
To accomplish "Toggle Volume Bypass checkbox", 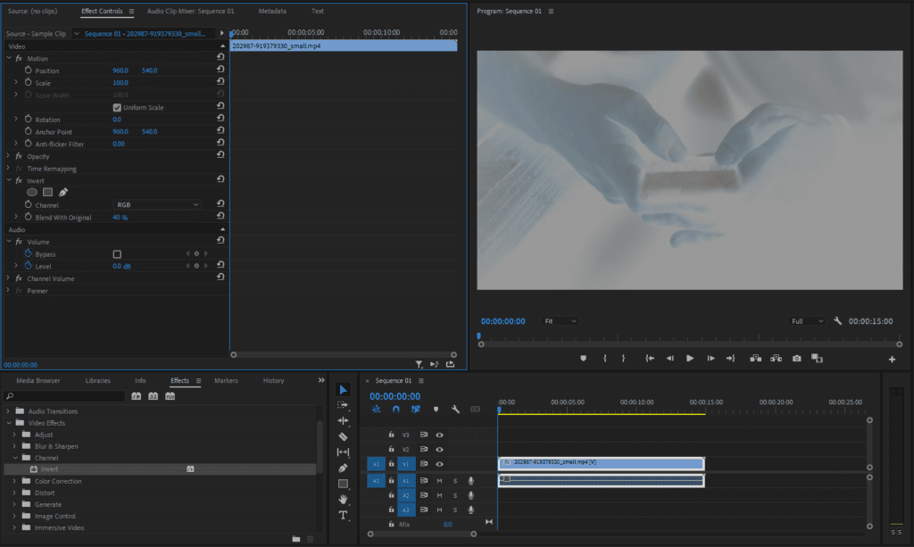I will 117,254.
